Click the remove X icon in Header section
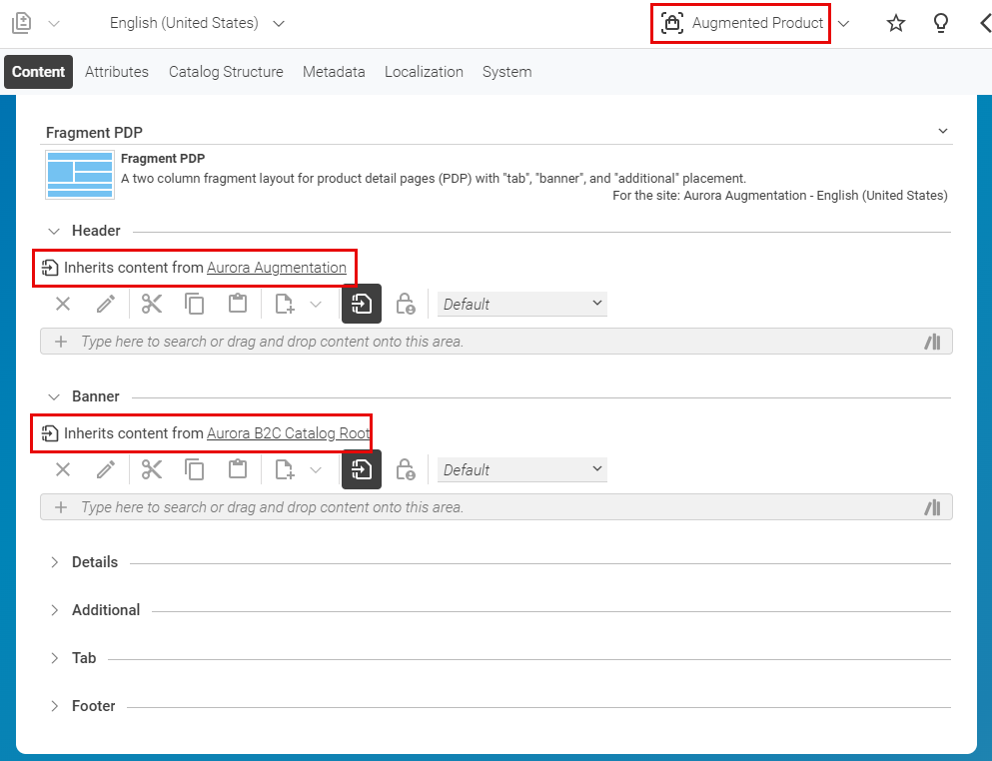Image resolution: width=992 pixels, height=761 pixels. tap(63, 304)
